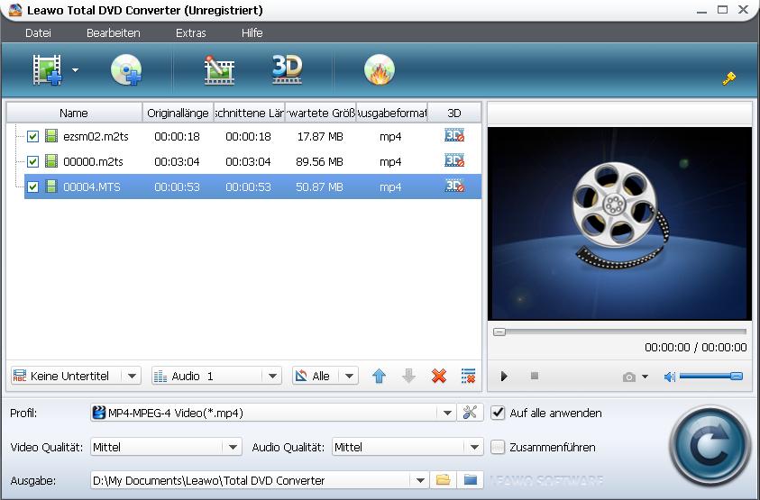
Task: Open the Video Qualität dropdown
Action: pyautogui.click(x=233, y=447)
